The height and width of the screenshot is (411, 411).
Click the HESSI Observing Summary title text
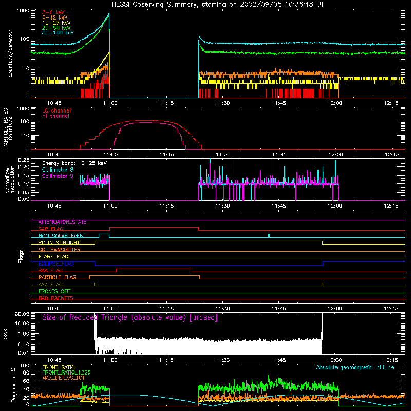pos(217,5)
